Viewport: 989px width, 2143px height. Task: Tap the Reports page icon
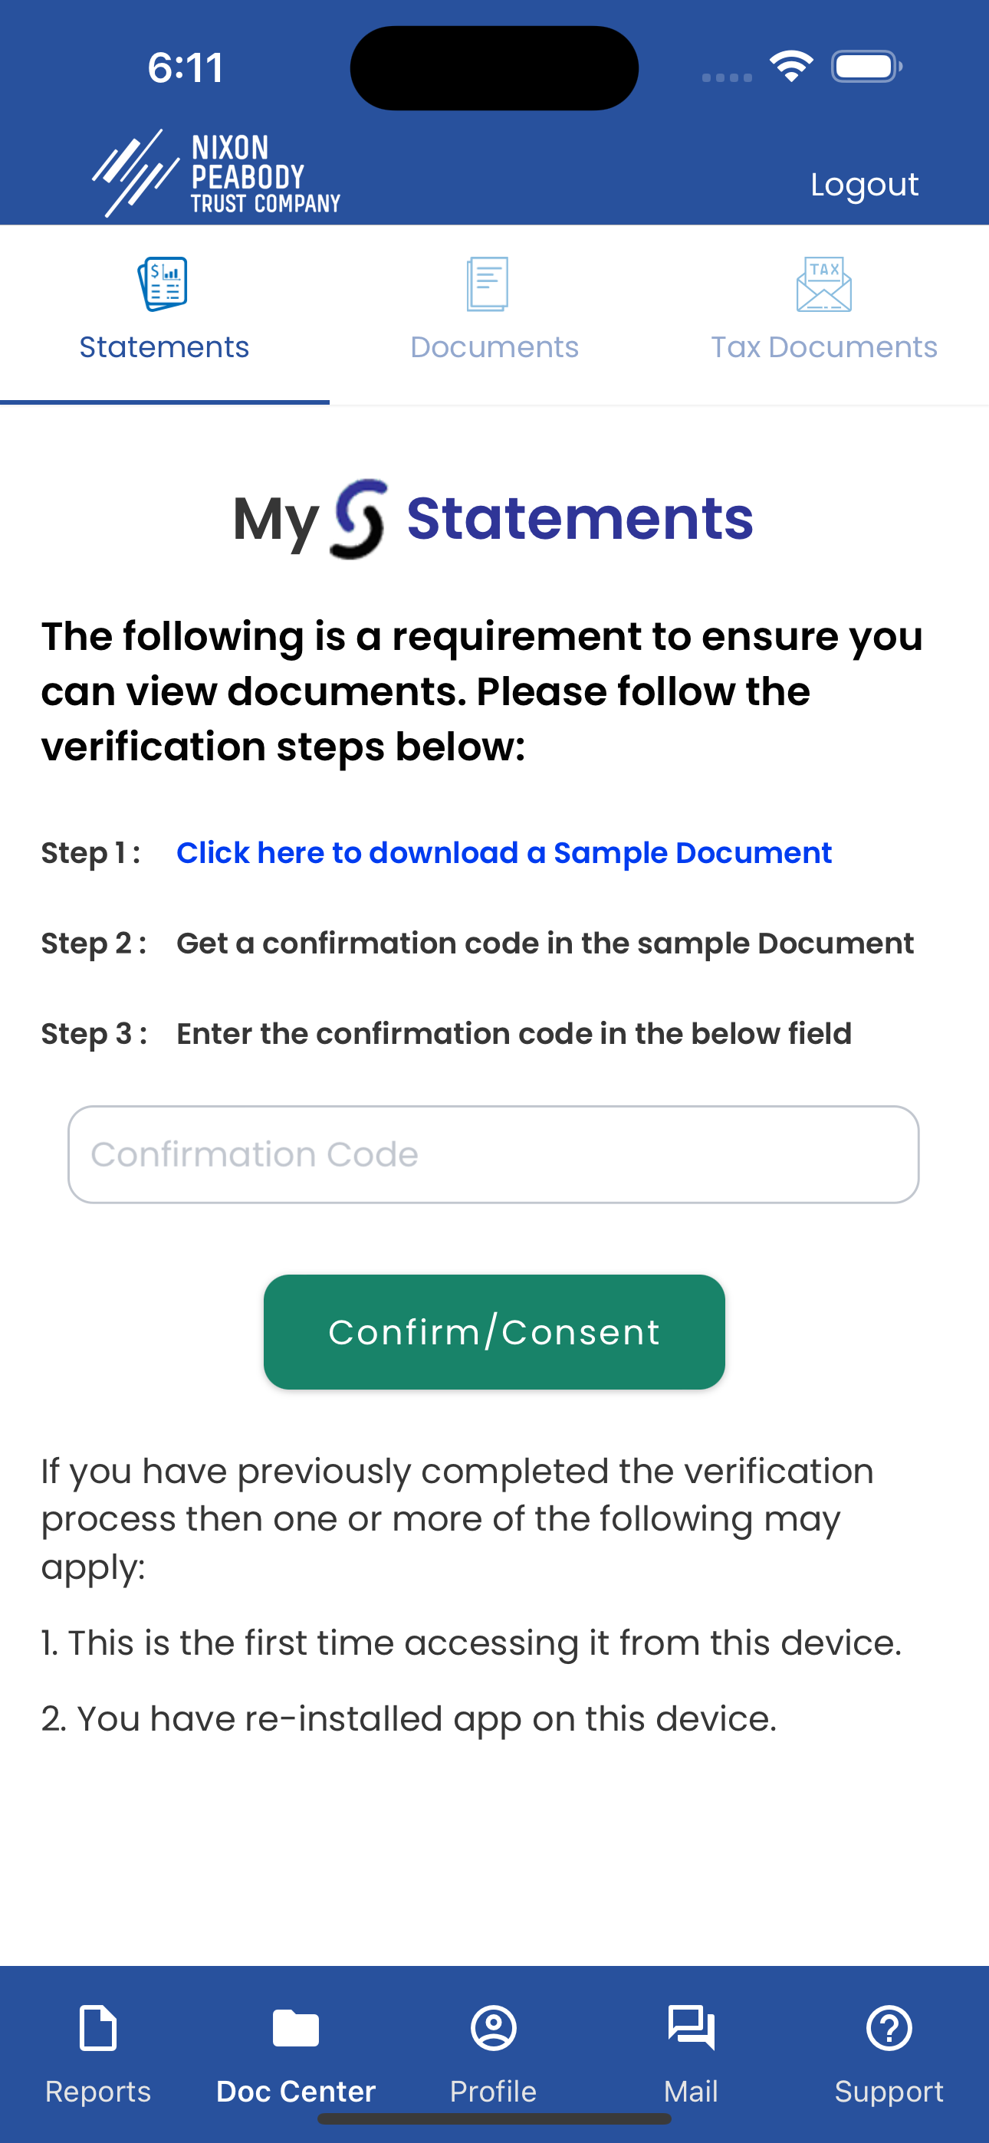pyautogui.click(x=98, y=2028)
